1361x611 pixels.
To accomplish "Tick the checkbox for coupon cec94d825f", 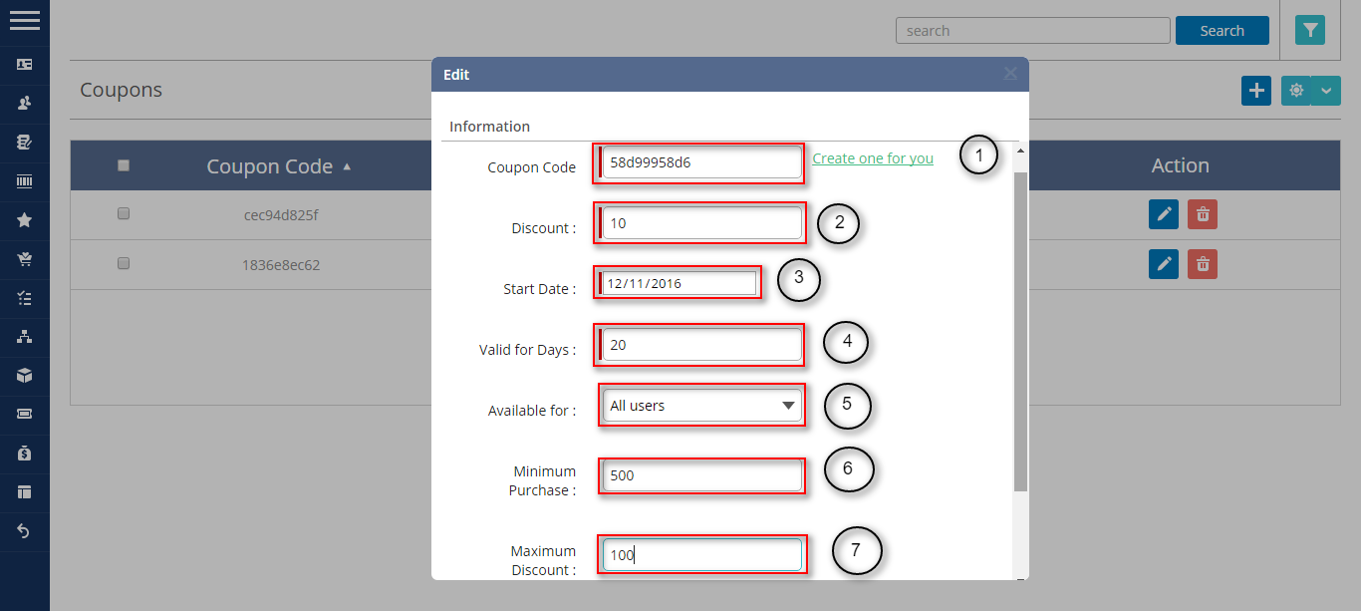I will click(x=124, y=213).
